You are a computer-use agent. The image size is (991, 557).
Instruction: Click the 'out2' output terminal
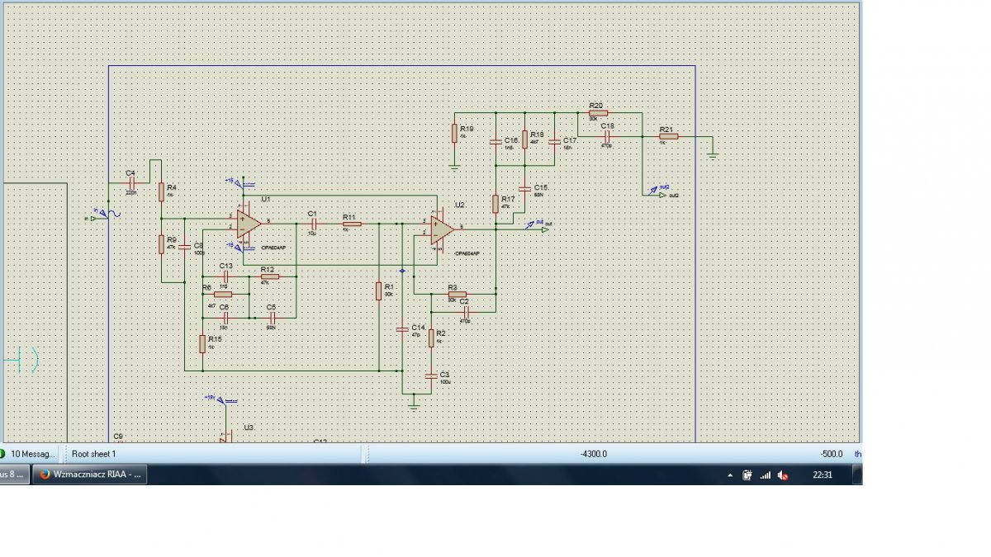[x=663, y=195]
